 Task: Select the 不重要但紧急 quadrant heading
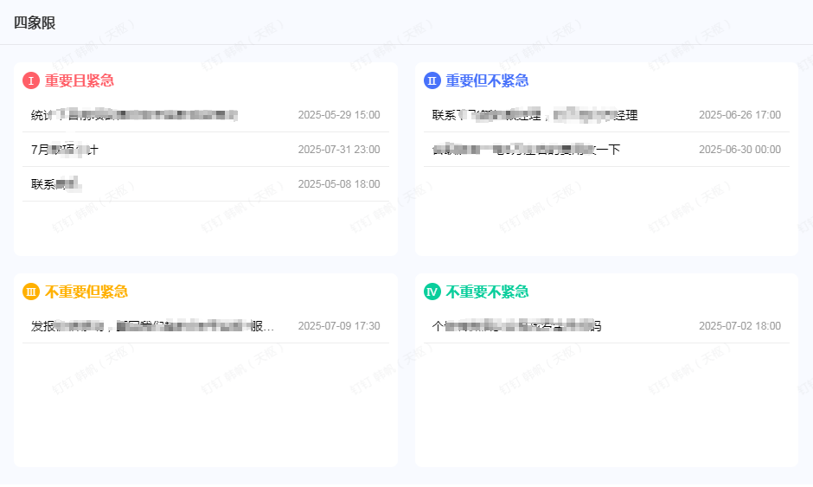[x=86, y=292]
